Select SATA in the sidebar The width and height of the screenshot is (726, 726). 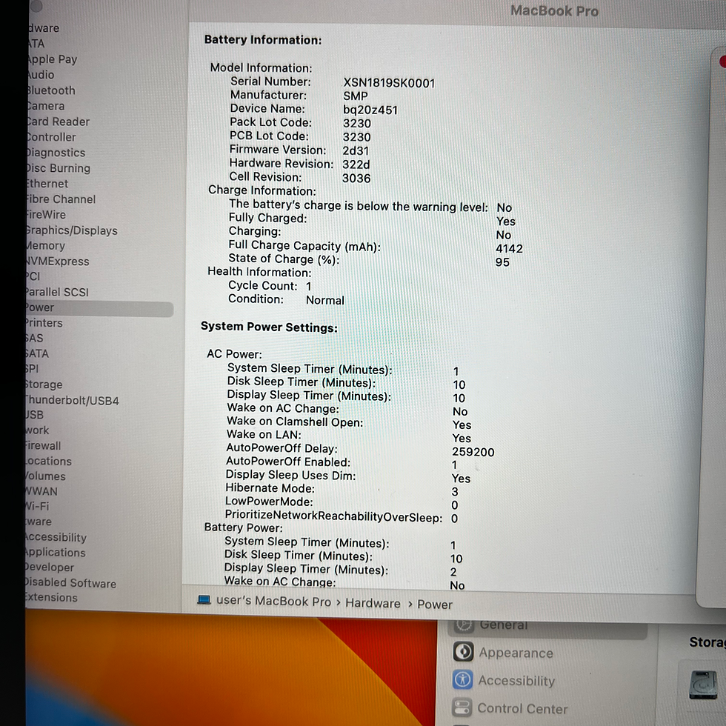(37, 353)
